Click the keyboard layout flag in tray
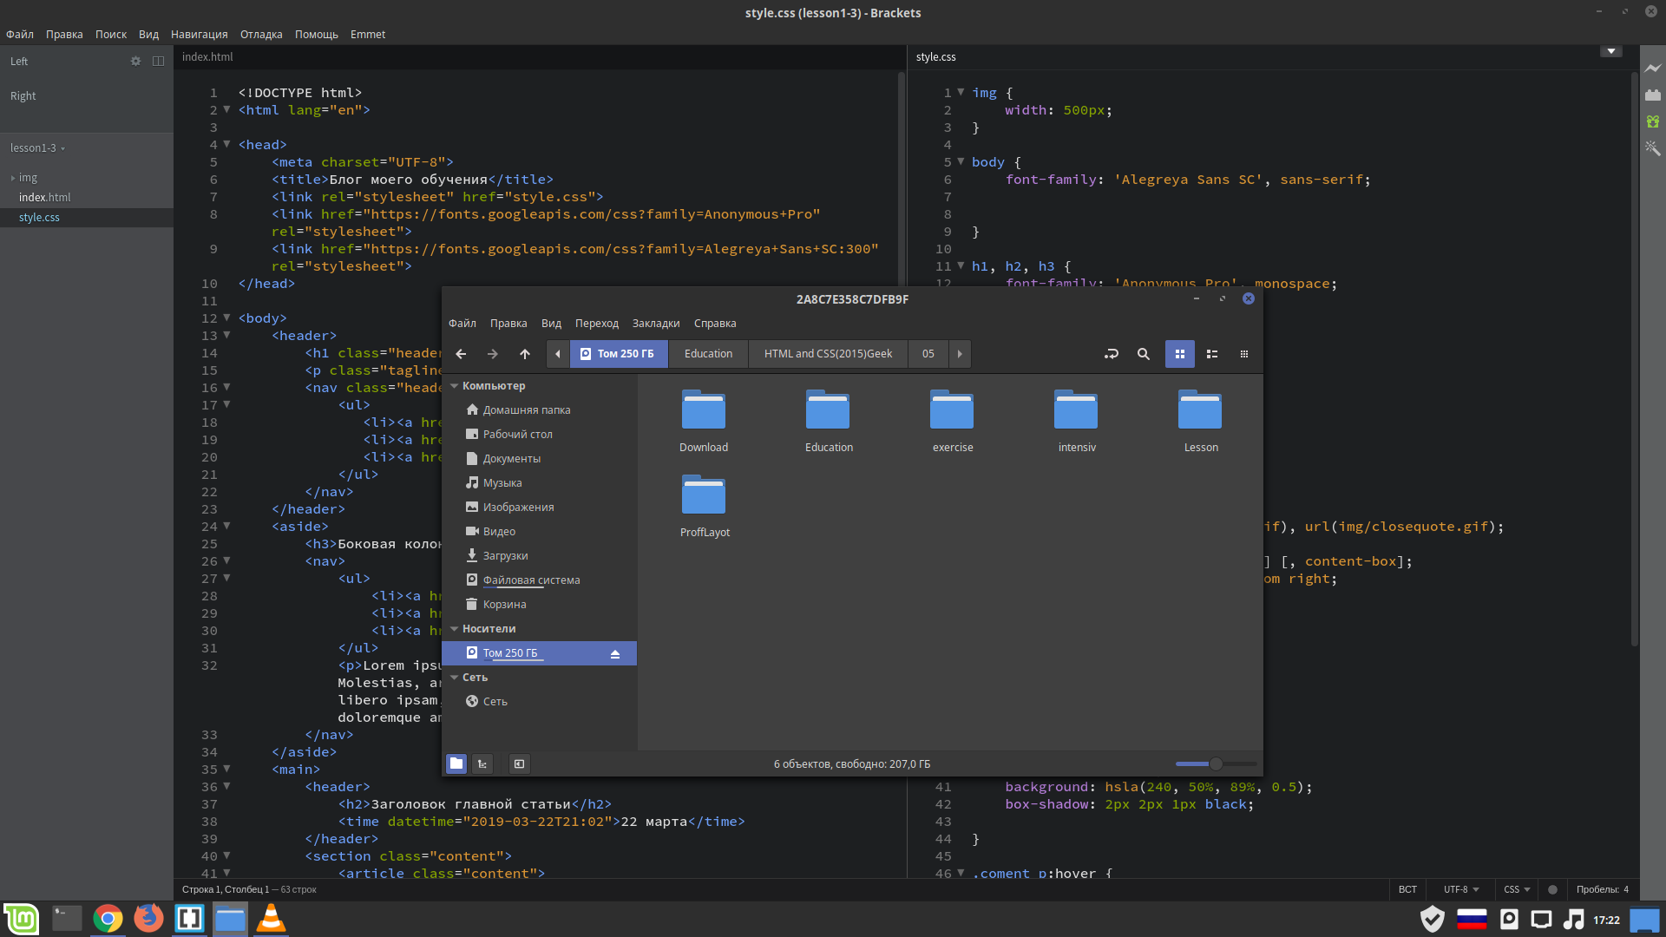1666x937 pixels. click(1472, 920)
